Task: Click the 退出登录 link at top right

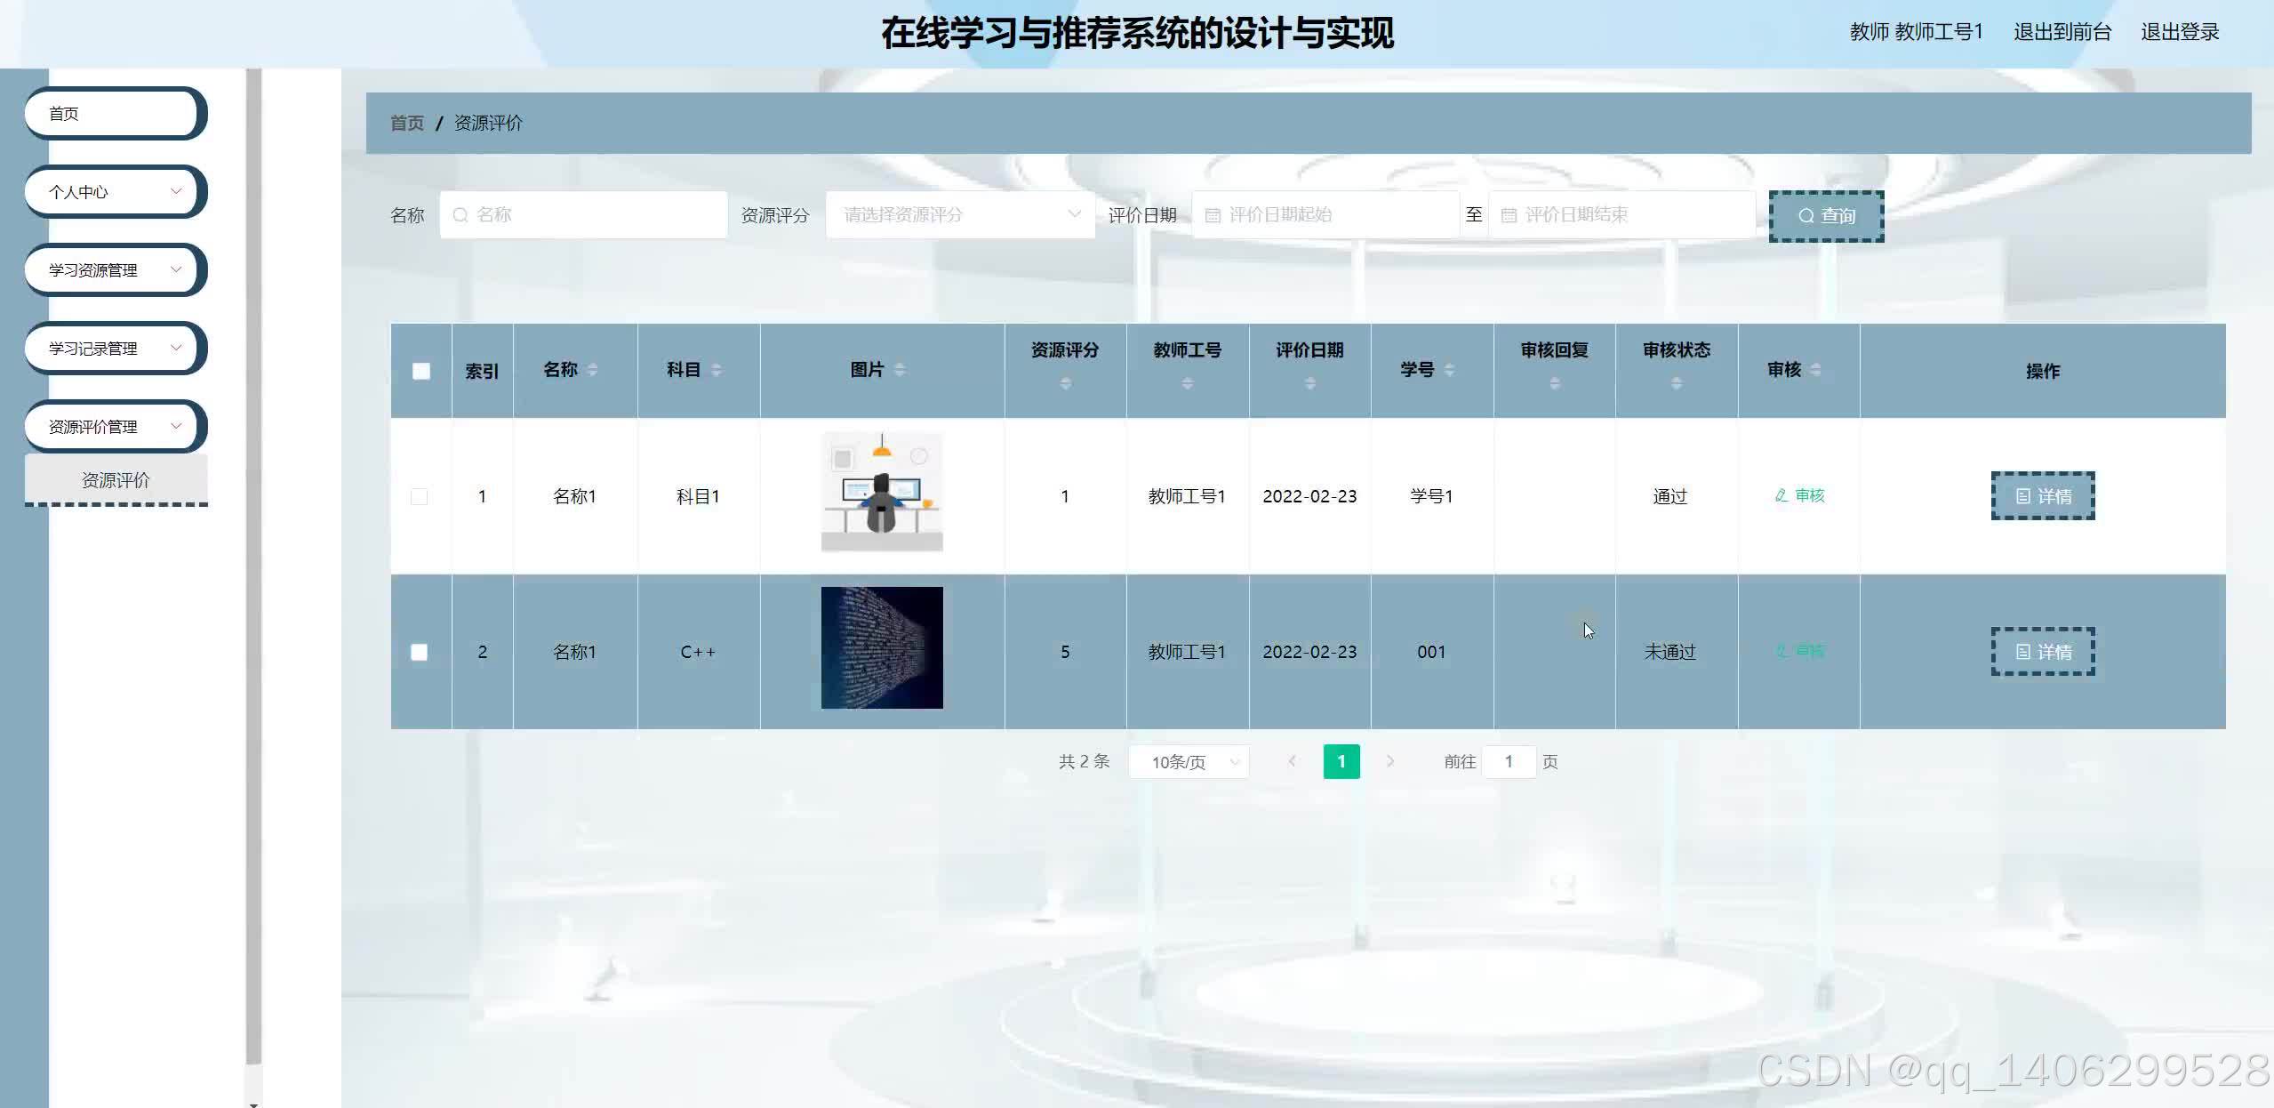Action: pyautogui.click(x=2179, y=32)
